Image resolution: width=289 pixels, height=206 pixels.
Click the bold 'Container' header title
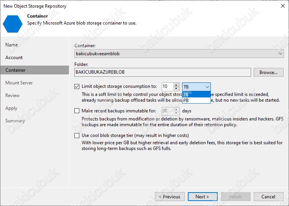pos(38,16)
